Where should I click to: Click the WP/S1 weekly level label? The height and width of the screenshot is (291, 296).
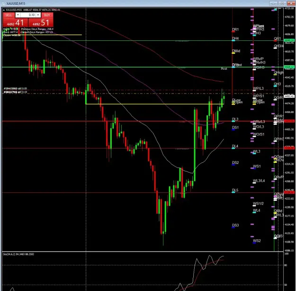[259, 96]
